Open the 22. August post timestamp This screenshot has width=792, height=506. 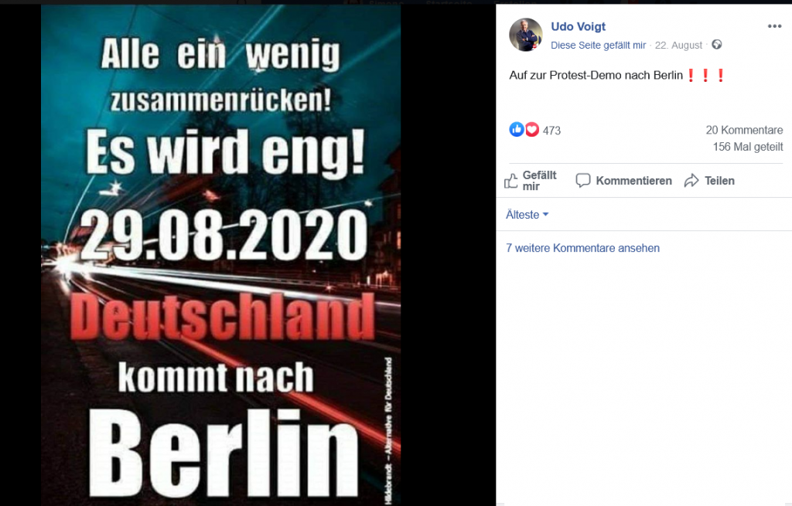point(678,46)
